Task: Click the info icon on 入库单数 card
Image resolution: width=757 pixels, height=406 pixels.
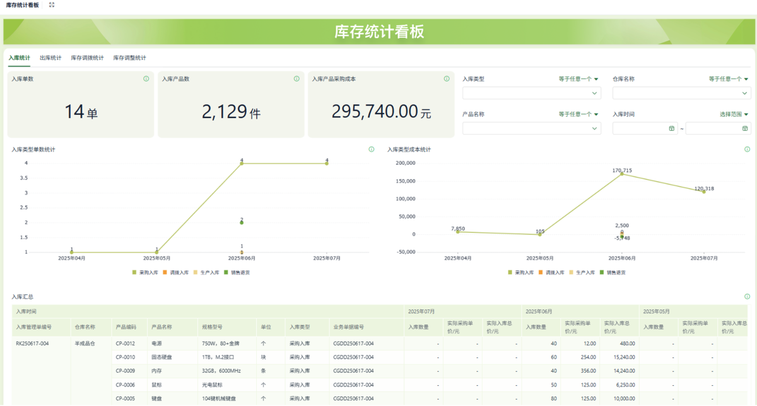Action: pyautogui.click(x=146, y=79)
